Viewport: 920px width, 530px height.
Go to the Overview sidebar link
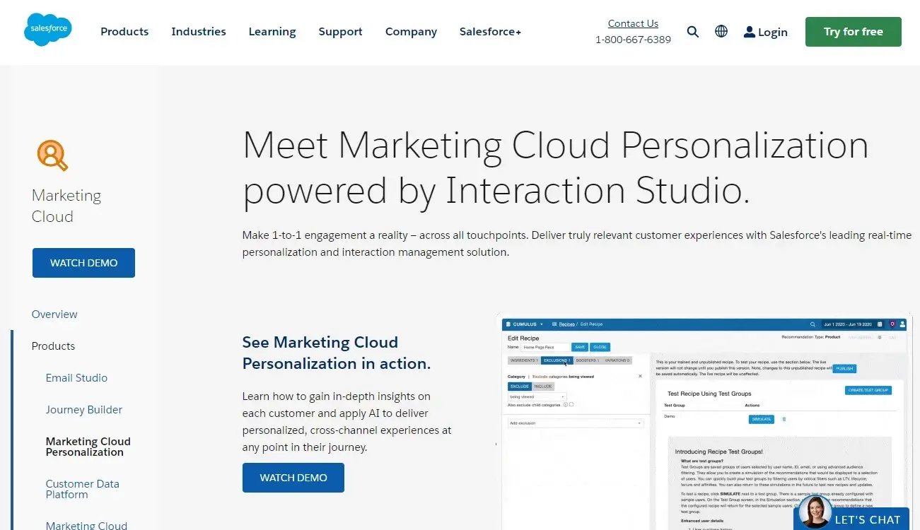(x=54, y=314)
